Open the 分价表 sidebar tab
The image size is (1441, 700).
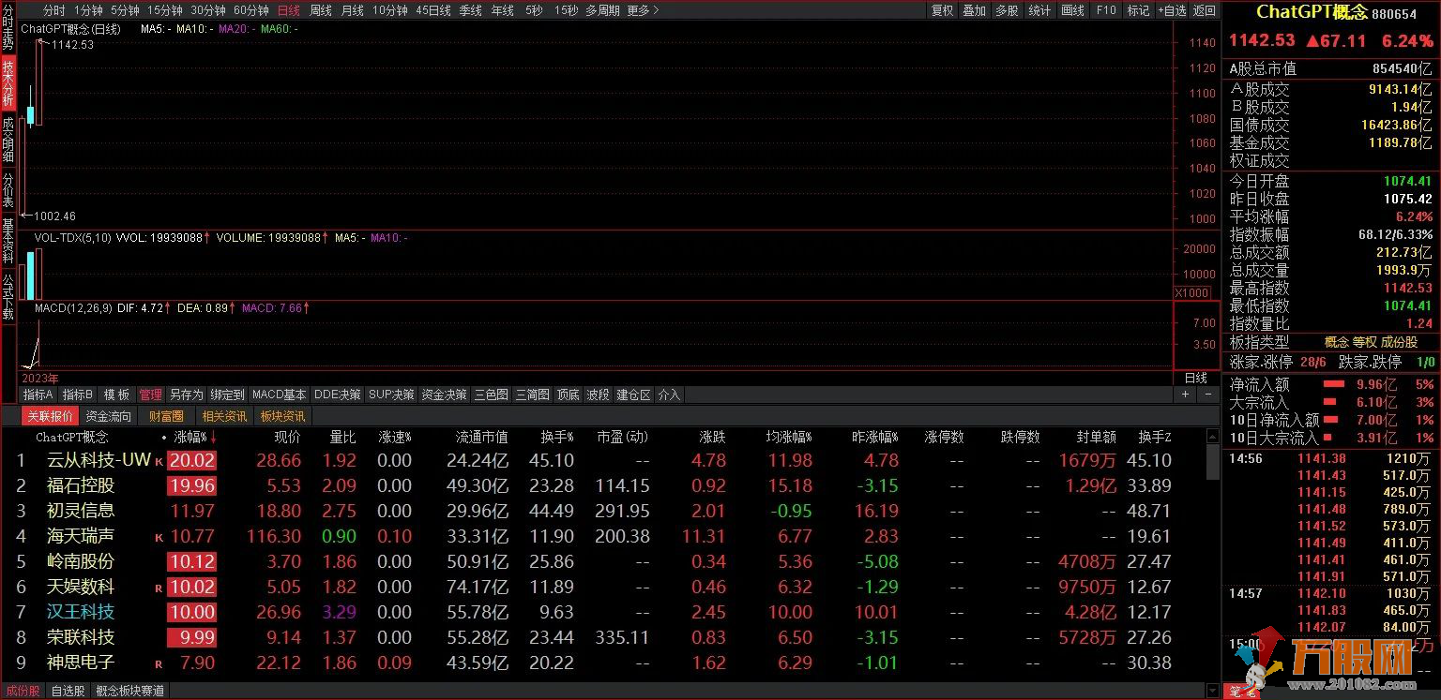[8, 190]
